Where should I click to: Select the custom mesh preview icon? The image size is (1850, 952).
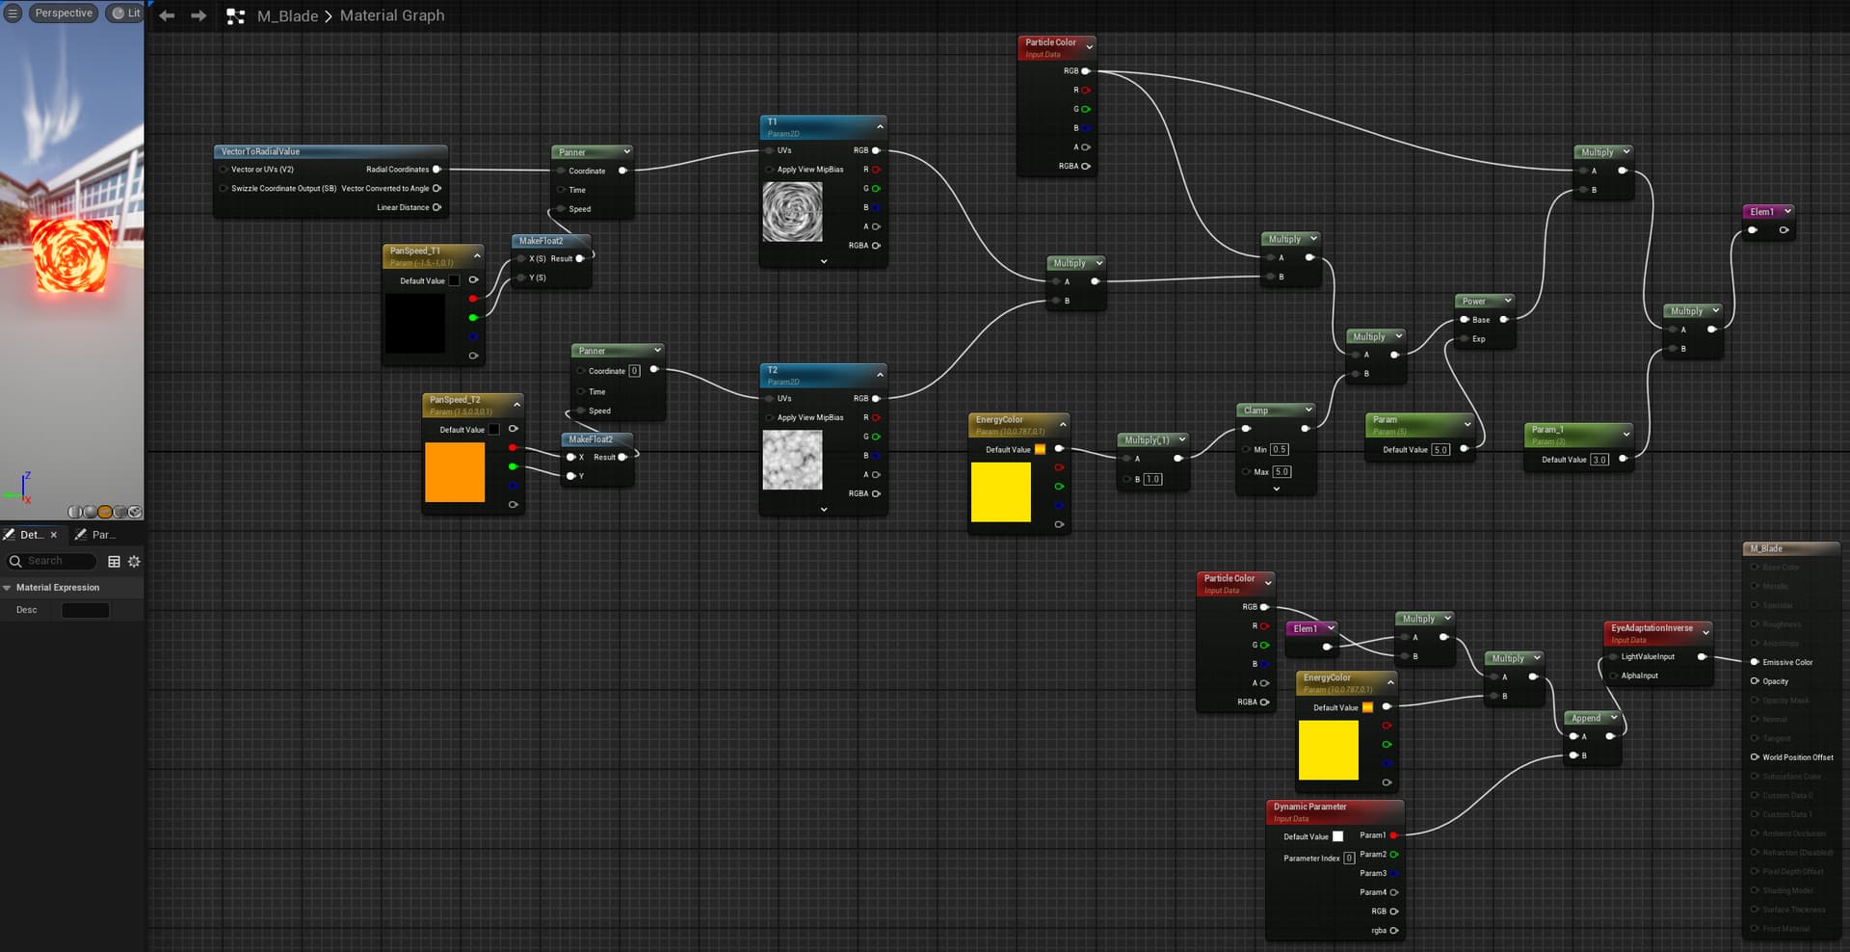pos(136,512)
